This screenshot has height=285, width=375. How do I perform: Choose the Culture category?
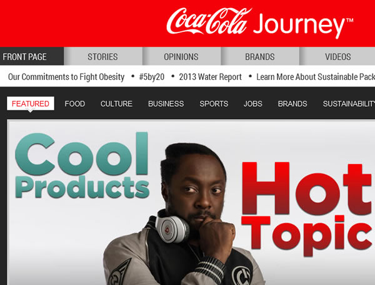click(x=116, y=104)
